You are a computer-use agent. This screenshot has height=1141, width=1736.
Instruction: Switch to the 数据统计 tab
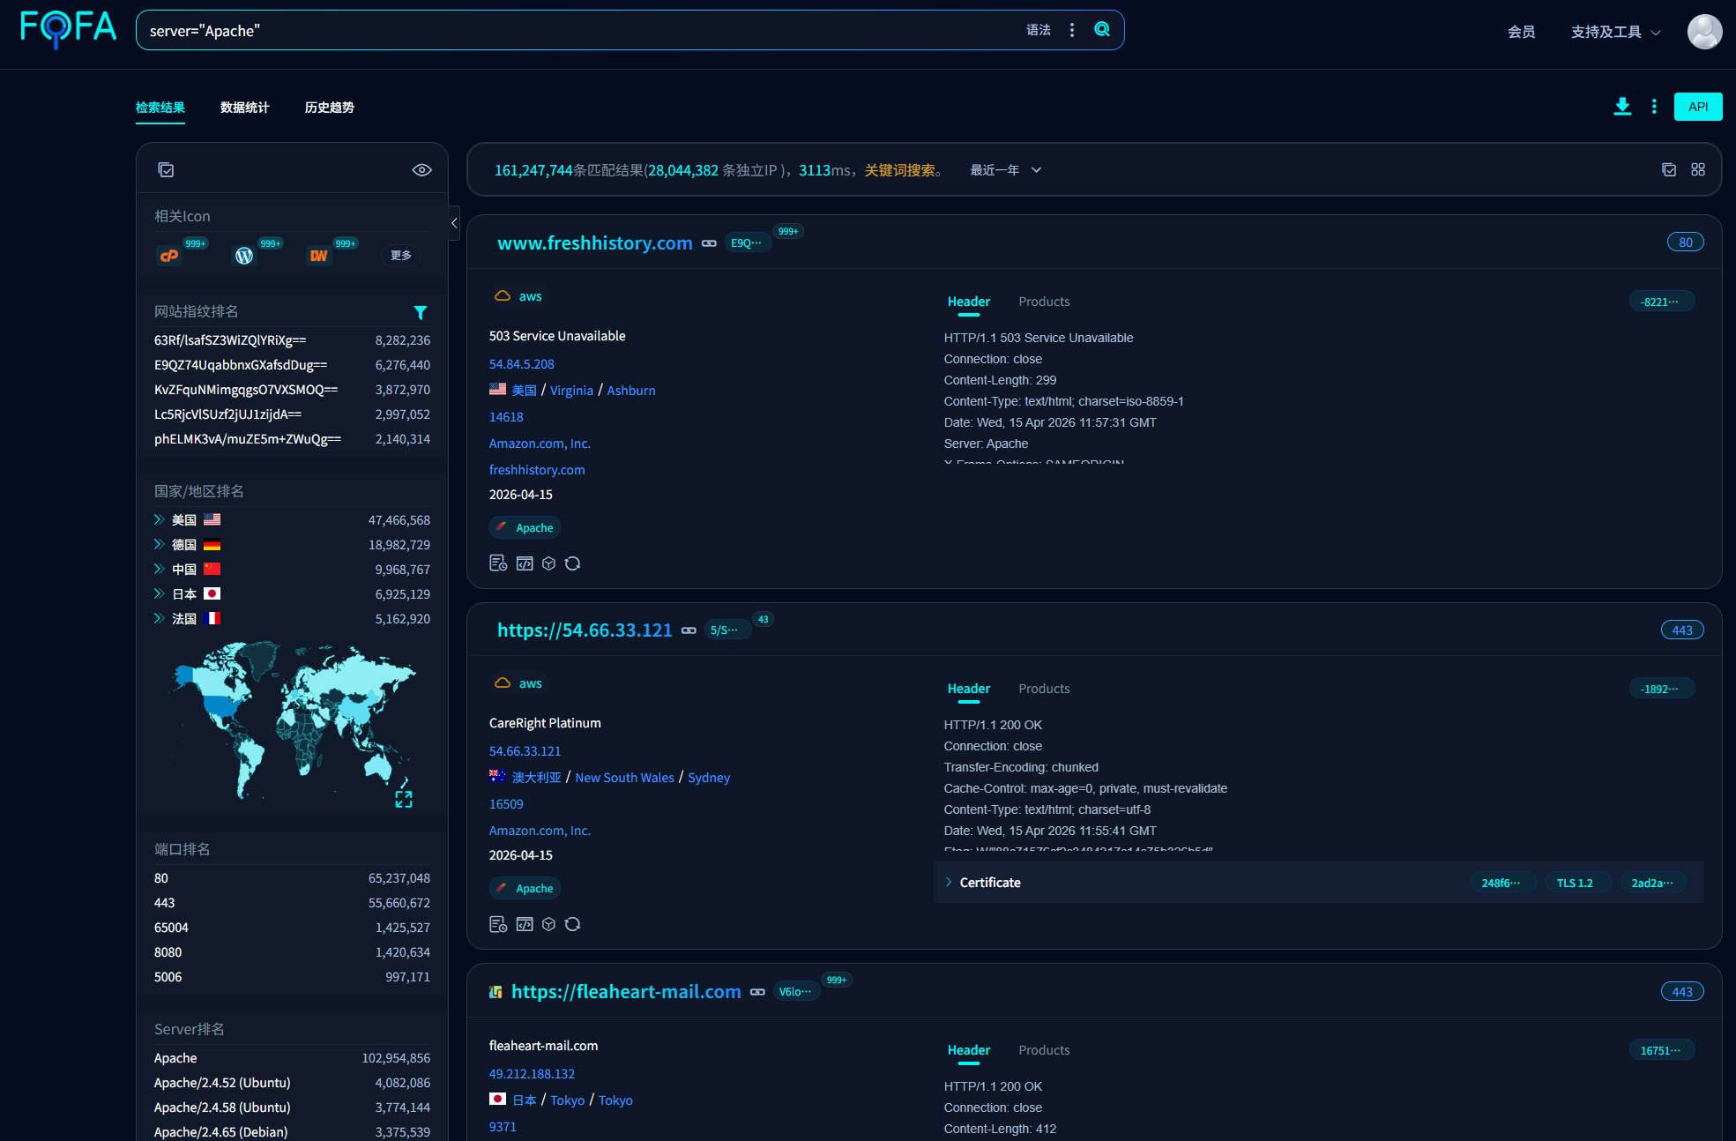(245, 108)
